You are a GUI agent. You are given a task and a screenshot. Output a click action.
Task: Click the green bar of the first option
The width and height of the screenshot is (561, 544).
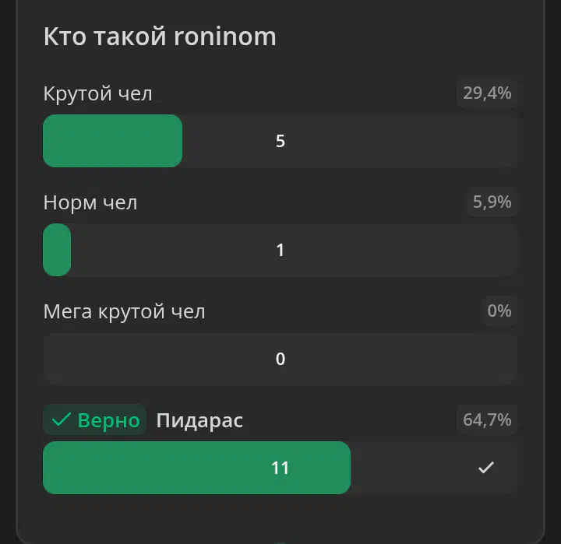point(113,141)
